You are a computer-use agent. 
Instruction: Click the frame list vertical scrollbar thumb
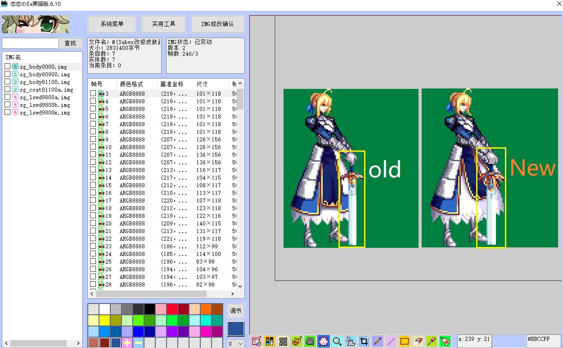pos(240,99)
